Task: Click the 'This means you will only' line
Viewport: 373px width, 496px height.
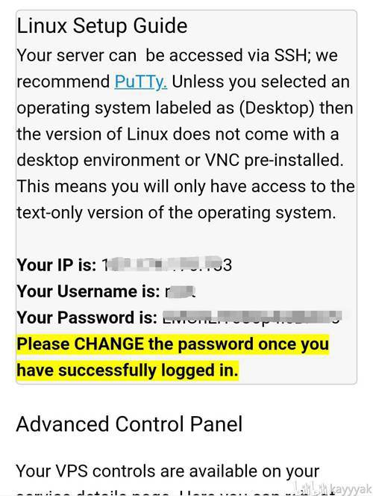Action: coord(186,186)
